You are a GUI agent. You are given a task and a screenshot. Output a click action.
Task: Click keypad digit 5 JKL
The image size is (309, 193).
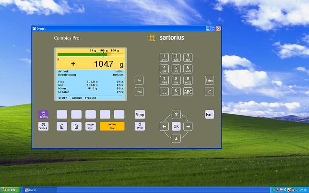(176, 69)
